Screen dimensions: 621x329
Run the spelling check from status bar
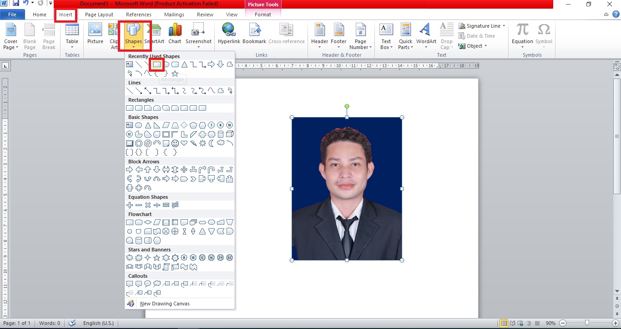[x=71, y=324]
